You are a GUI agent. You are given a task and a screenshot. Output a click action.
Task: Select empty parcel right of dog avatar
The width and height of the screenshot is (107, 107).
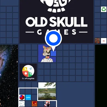click(60, 53)
